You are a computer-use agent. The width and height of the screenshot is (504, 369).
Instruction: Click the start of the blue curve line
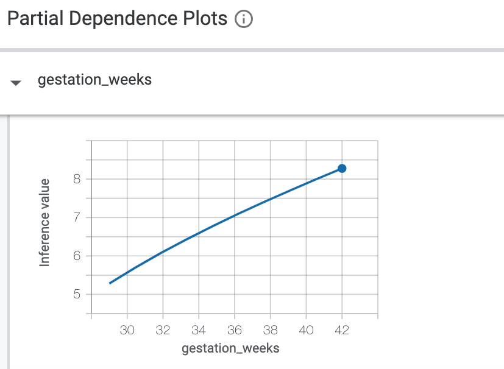[x=110, y=283]
